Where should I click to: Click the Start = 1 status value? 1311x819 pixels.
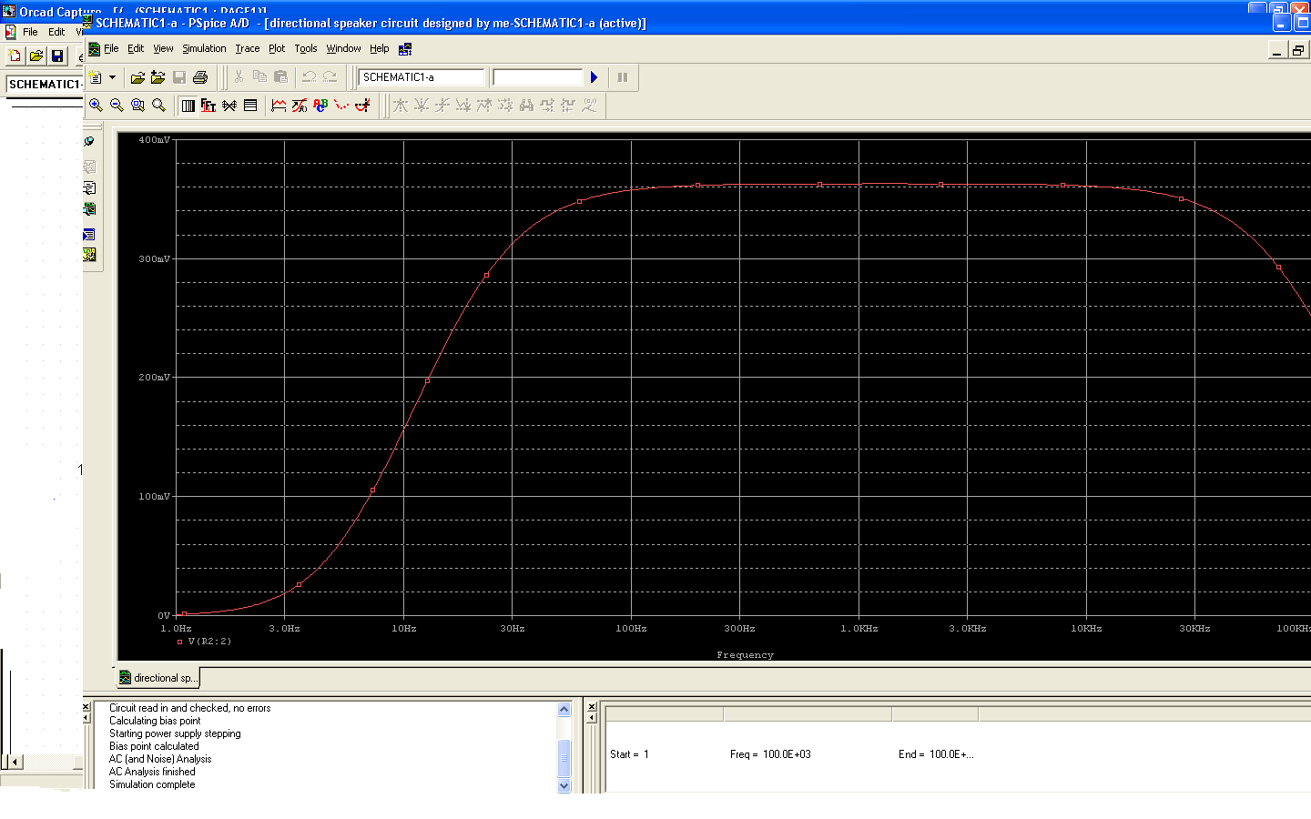(629, 754)
